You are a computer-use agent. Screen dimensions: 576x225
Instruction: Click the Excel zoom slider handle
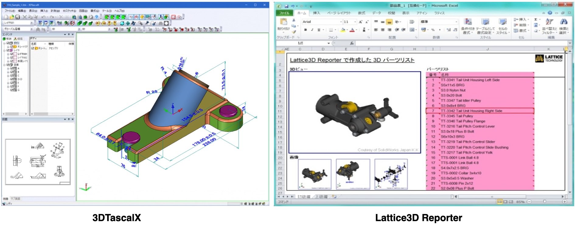[x=545, y=202]
